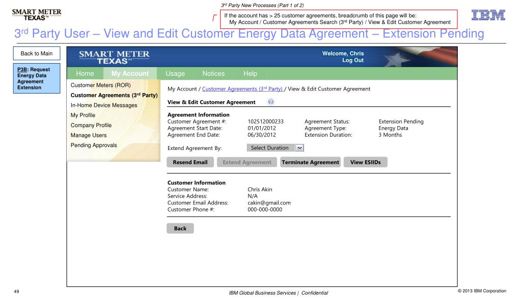This screenshot has width=521, height=300.
Task: Open the Help tab
Action: [x=250, y=74]
